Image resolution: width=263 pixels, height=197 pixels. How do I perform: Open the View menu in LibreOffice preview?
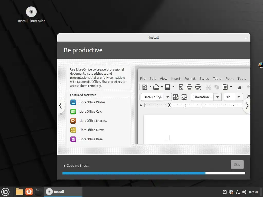(163, 78)
